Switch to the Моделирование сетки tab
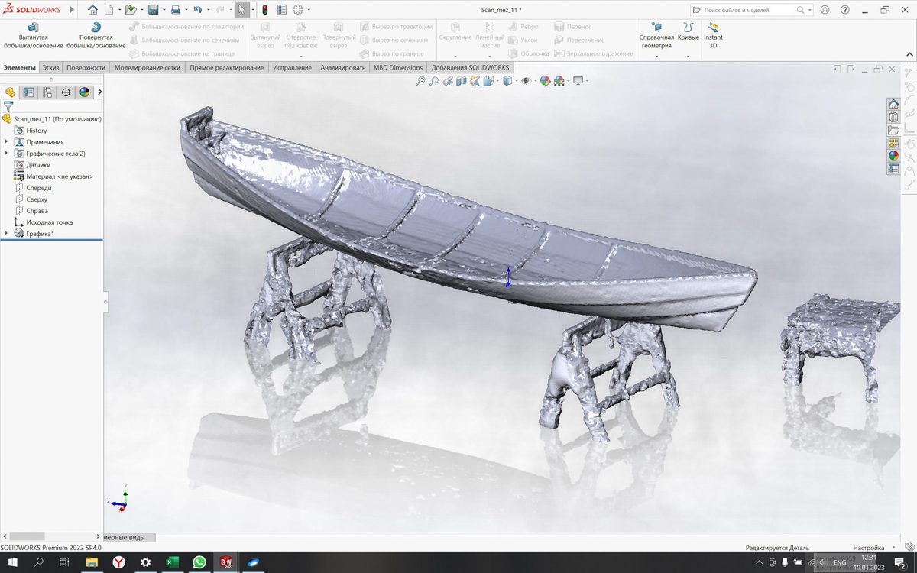 pos(147,68)
